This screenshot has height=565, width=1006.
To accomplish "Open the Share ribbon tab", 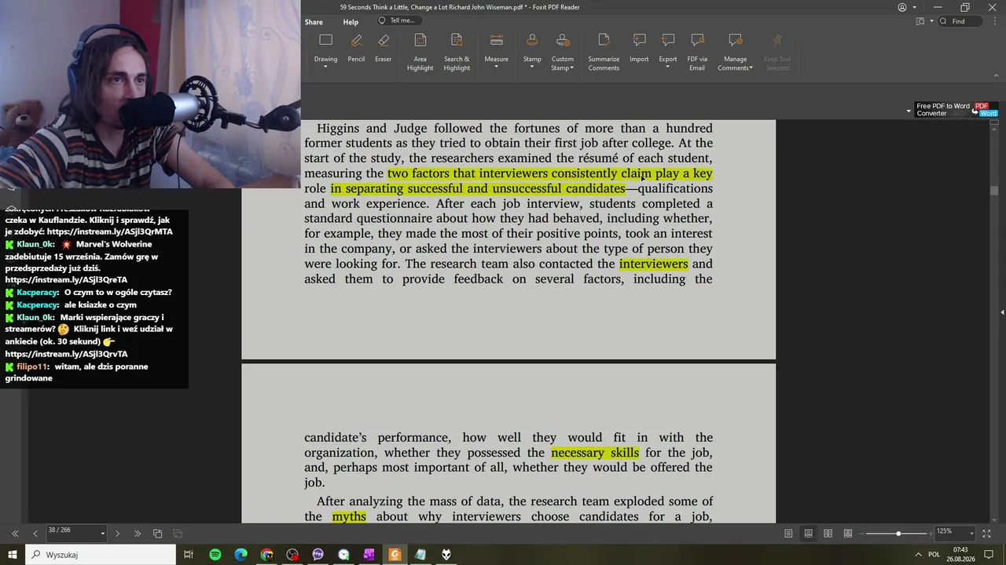I will point(314,22).
